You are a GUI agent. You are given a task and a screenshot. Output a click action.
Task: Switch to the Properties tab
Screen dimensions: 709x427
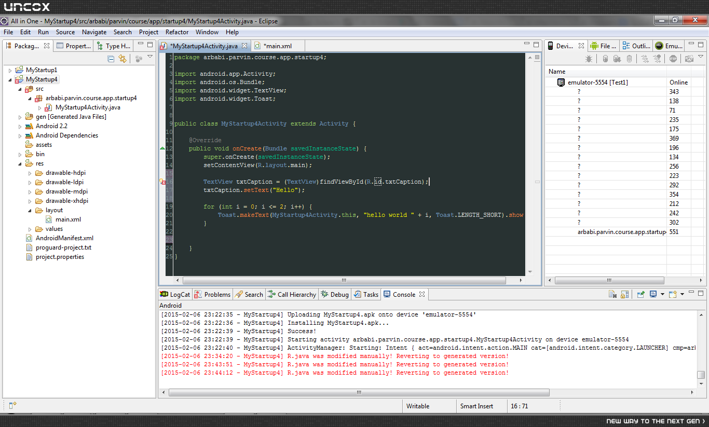tap(74, 46)
